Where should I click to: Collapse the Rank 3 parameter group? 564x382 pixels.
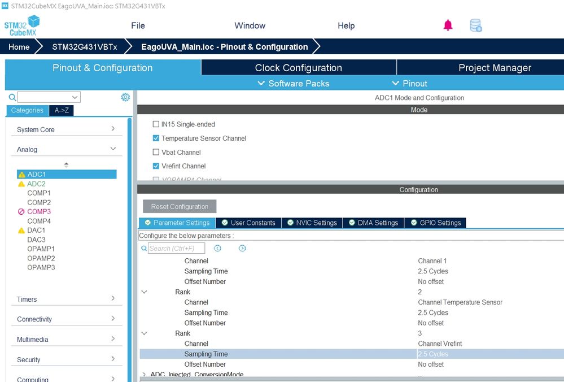(144, 333)
